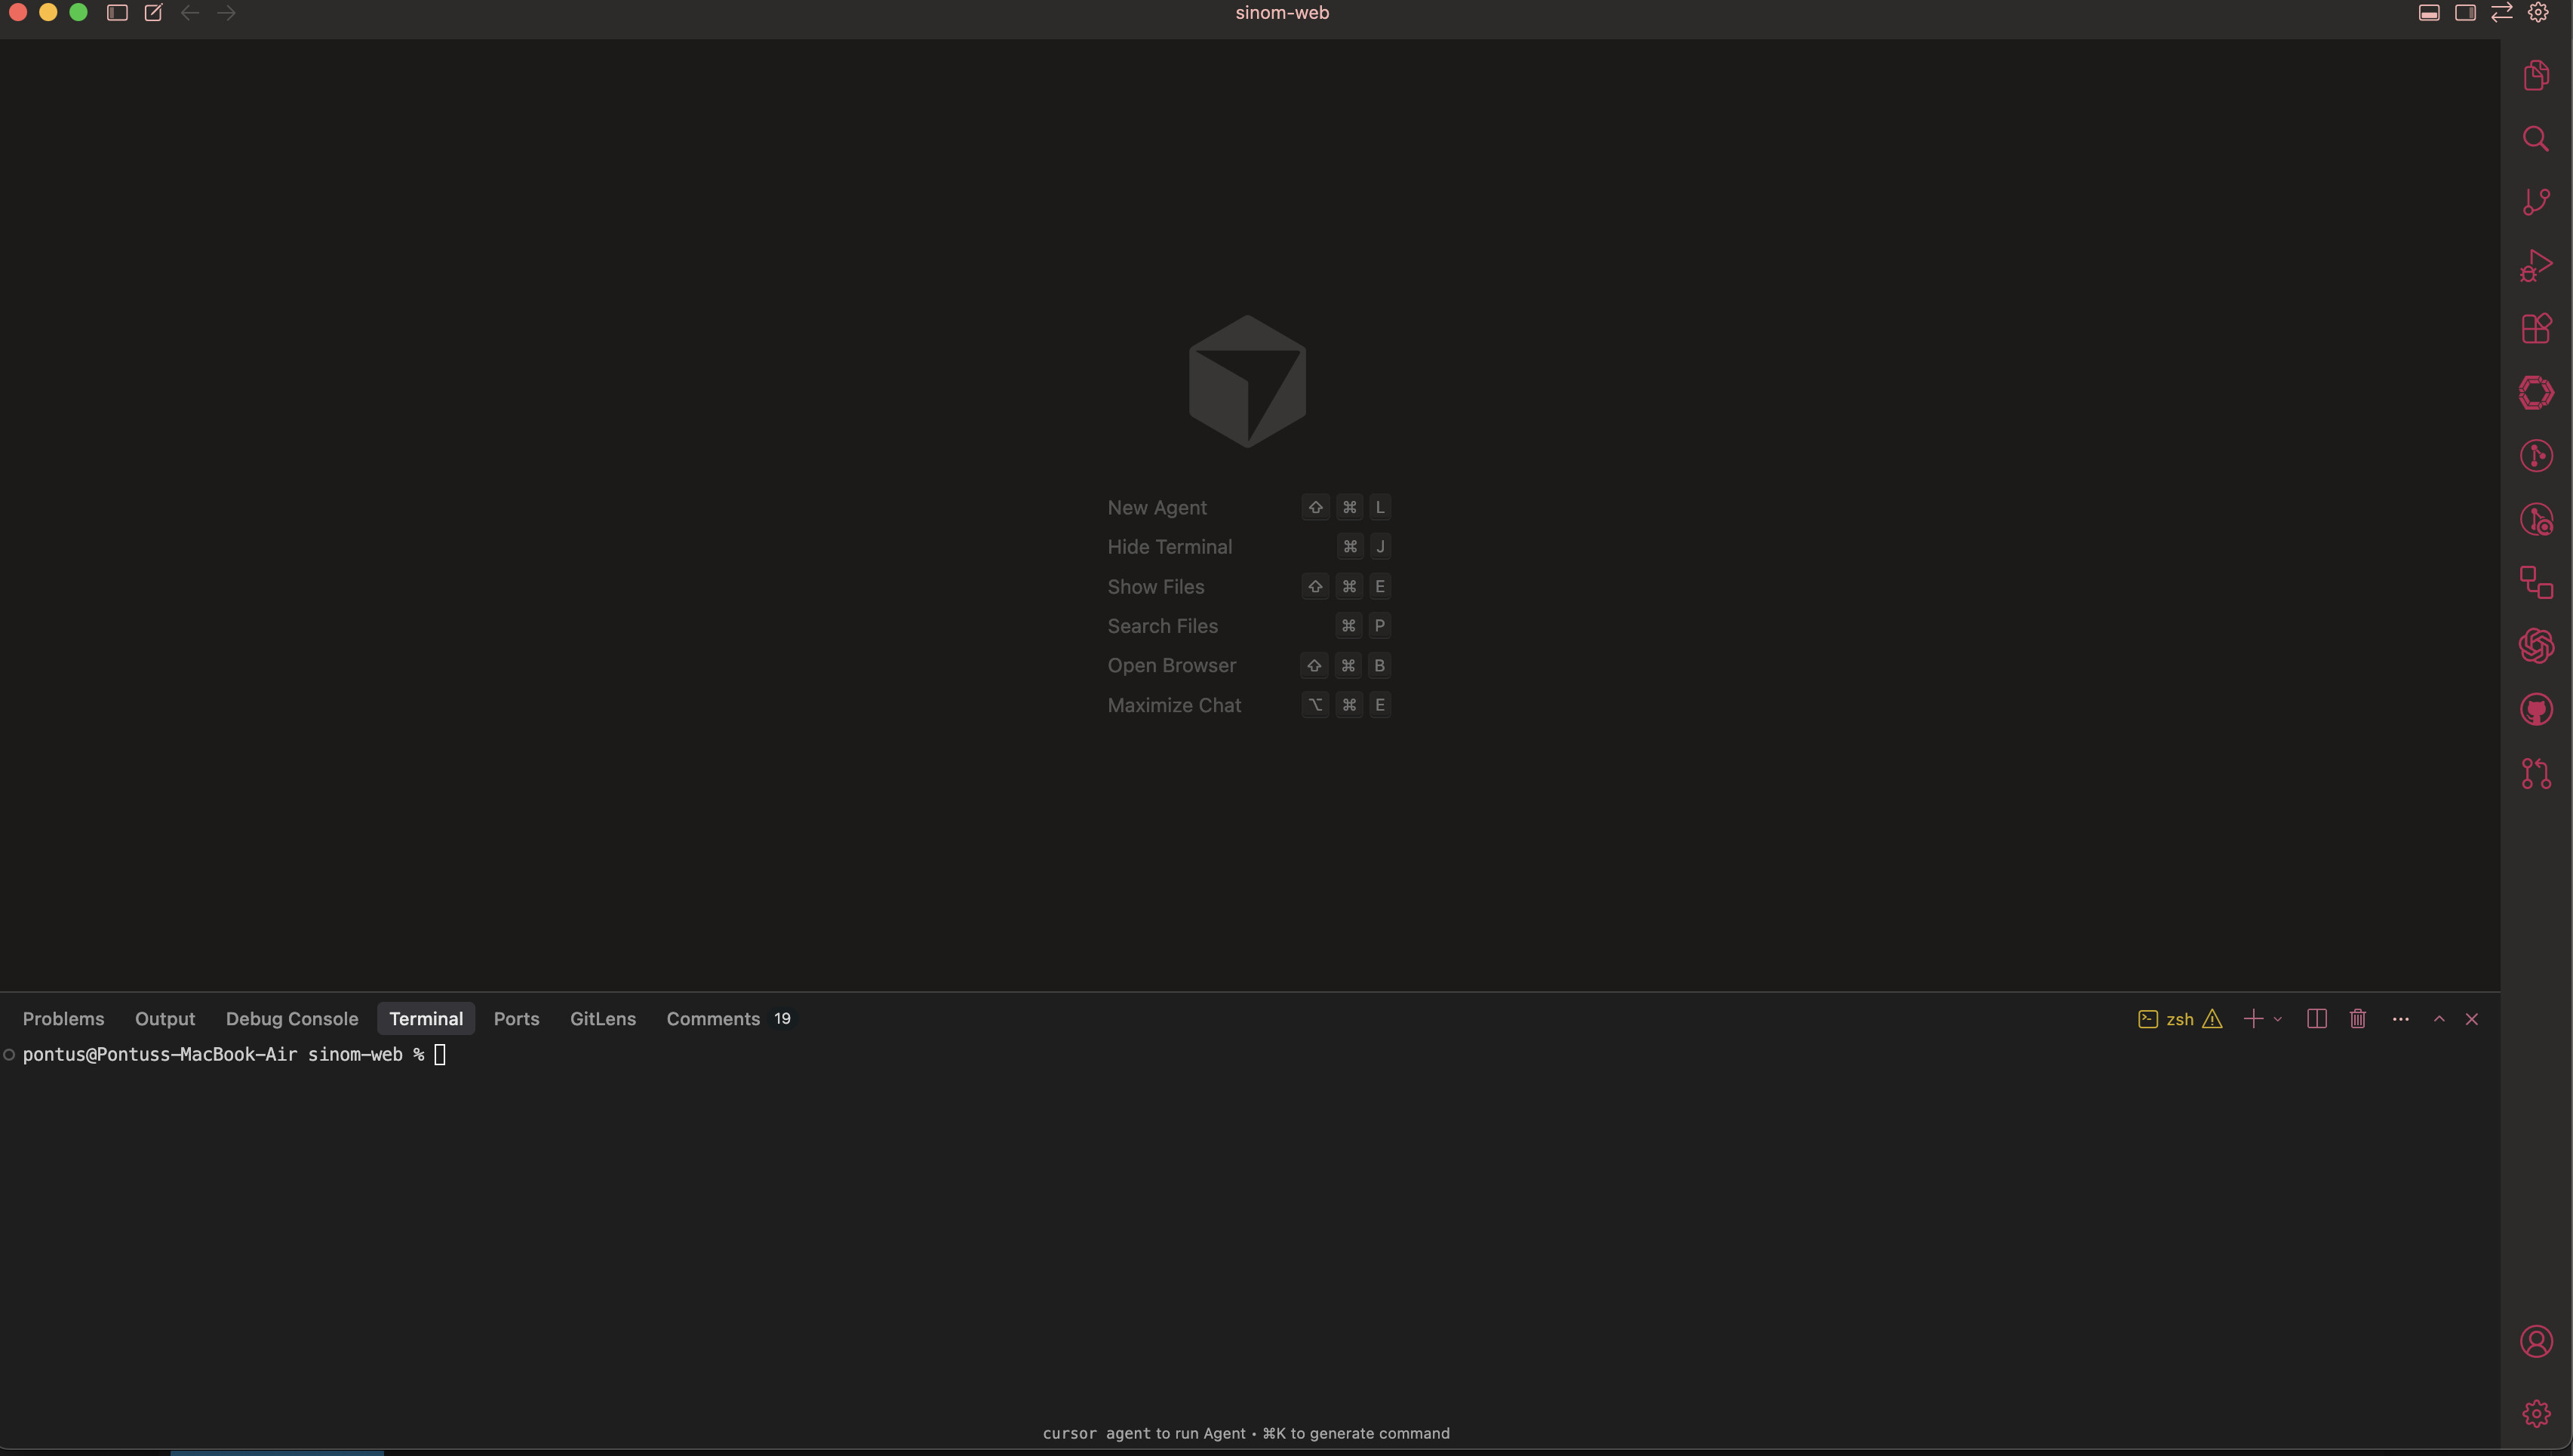Open the Search sidebar icon
2573x1456 pixels.
[2535, 138]
